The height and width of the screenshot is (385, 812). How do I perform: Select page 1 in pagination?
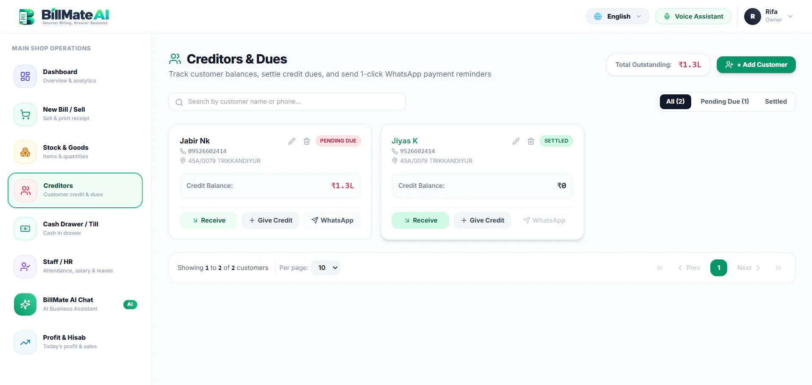(x=719, y=268)
